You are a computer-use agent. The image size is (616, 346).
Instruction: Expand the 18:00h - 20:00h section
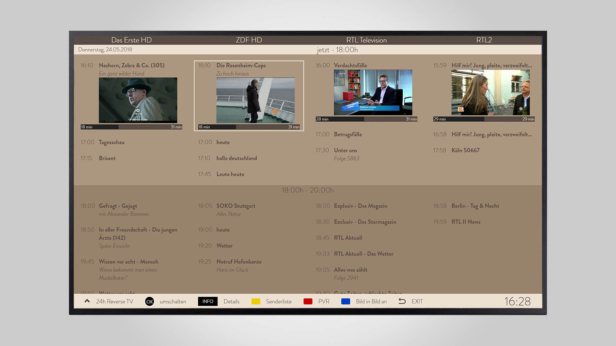coord(307,190)
